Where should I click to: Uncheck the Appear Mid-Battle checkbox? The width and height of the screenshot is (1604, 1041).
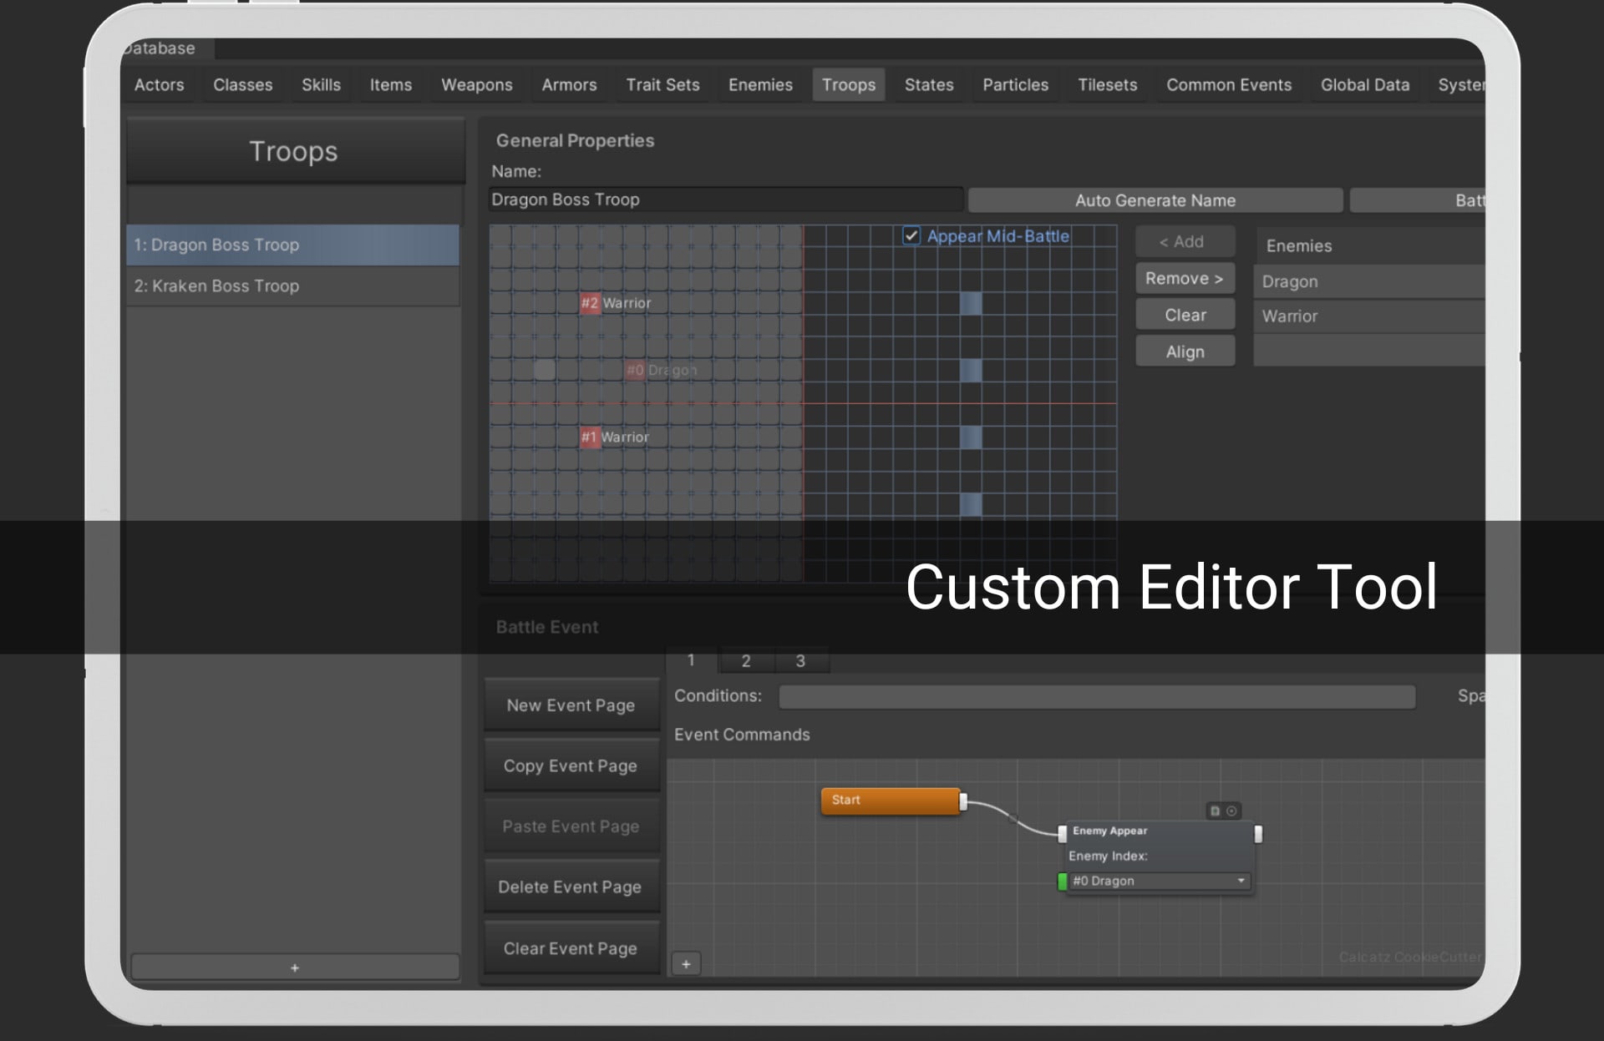pyautogui.click(x=911, y=236)
